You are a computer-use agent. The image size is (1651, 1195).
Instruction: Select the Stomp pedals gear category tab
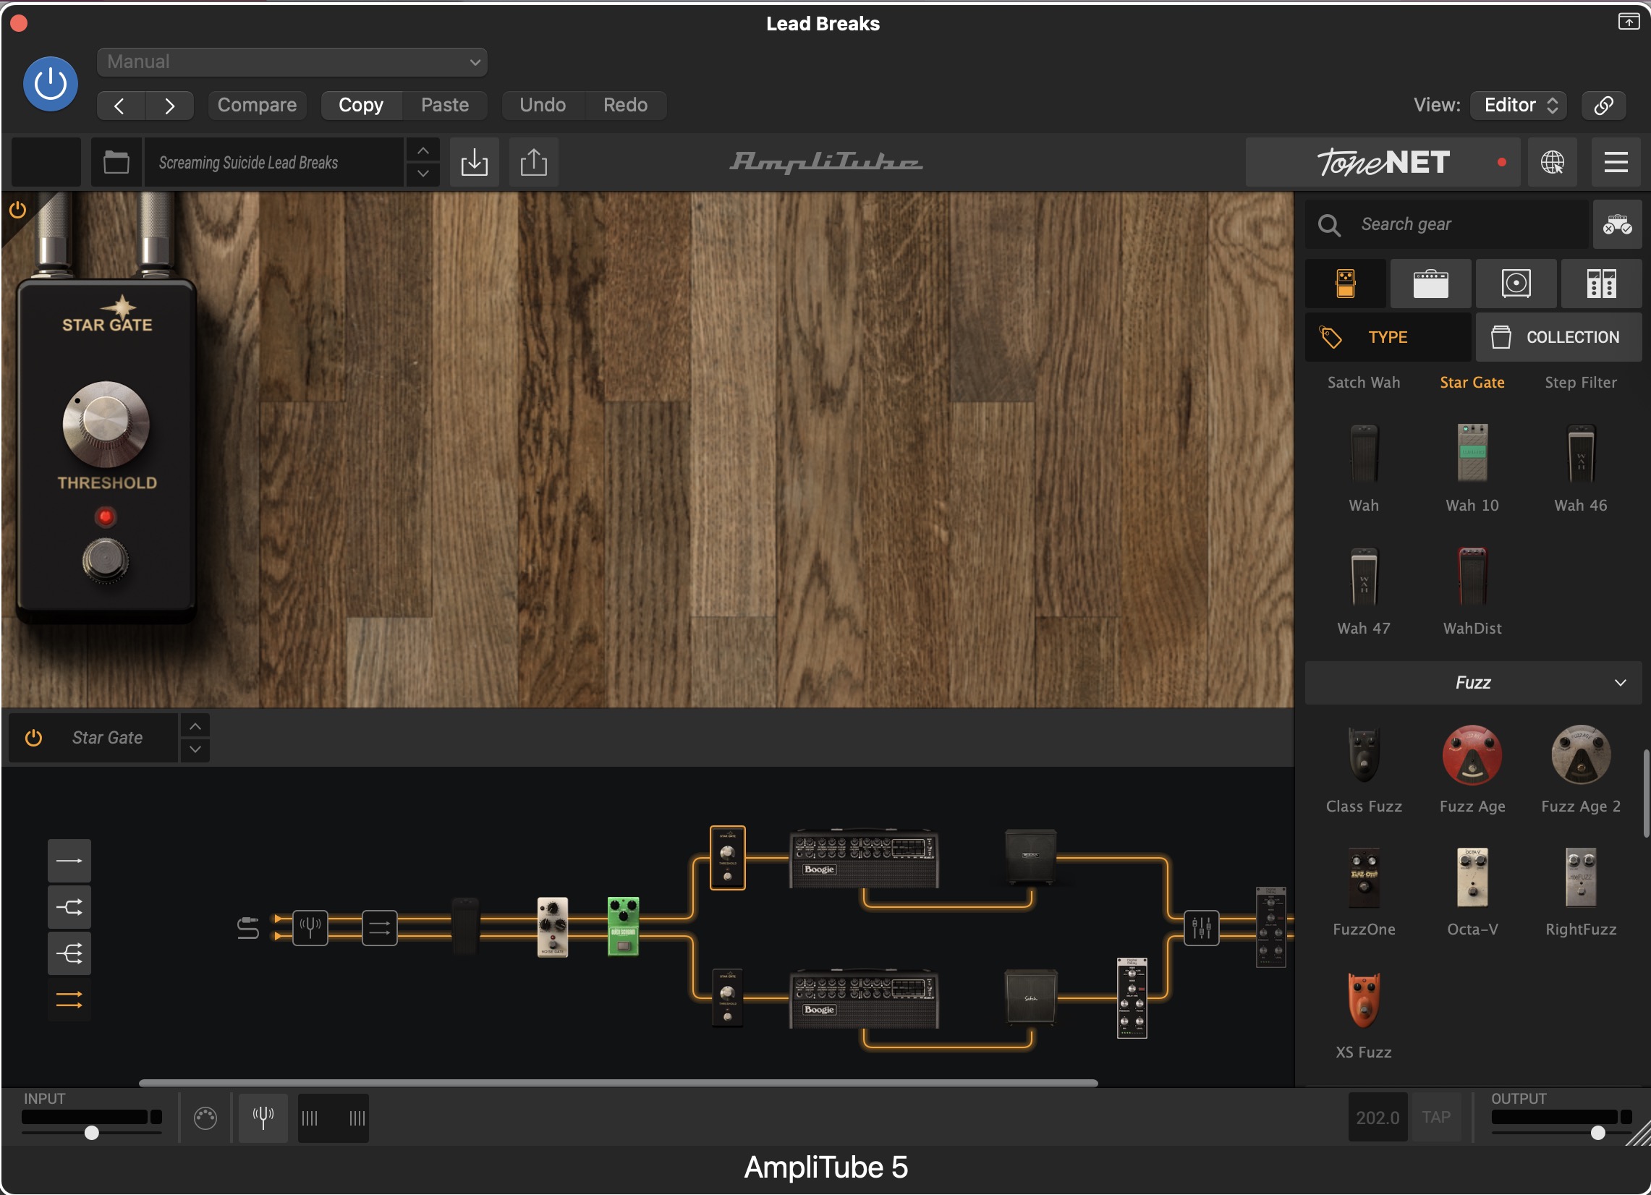1345,284
